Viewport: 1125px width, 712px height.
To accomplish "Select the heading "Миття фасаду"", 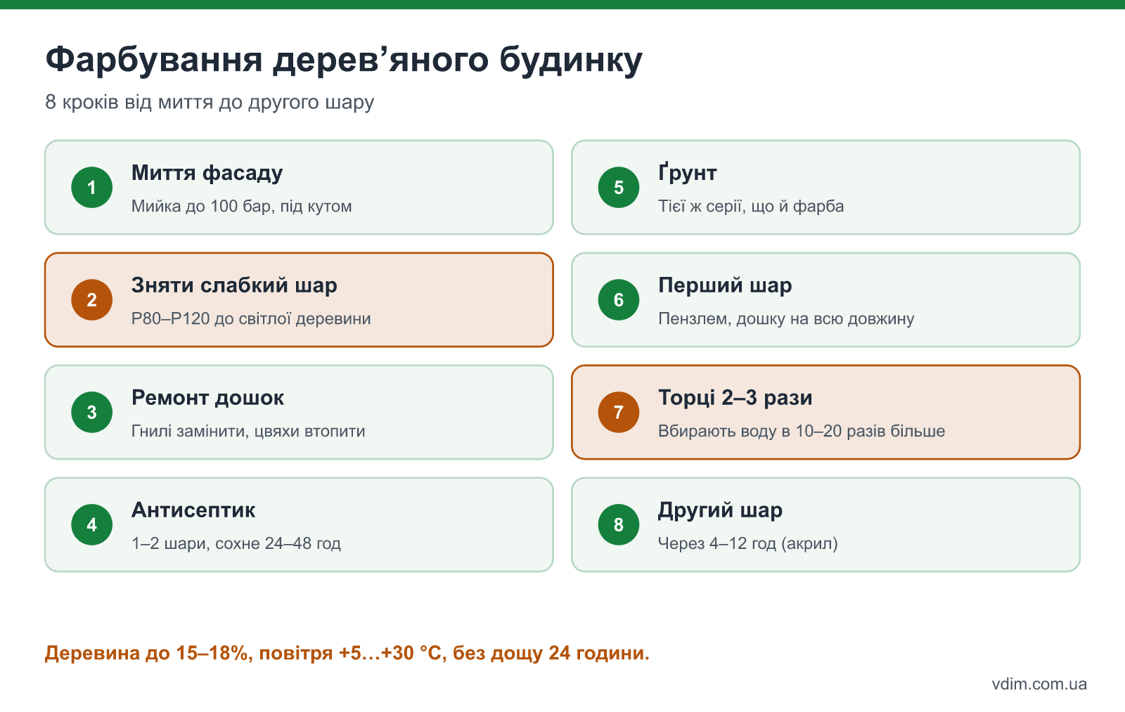I will (207, 173).
